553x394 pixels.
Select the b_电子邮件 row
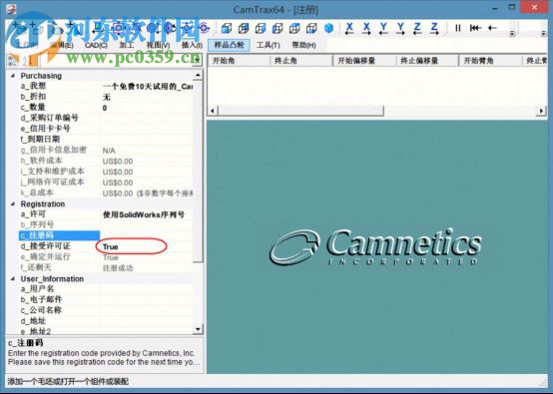[106, 299]
